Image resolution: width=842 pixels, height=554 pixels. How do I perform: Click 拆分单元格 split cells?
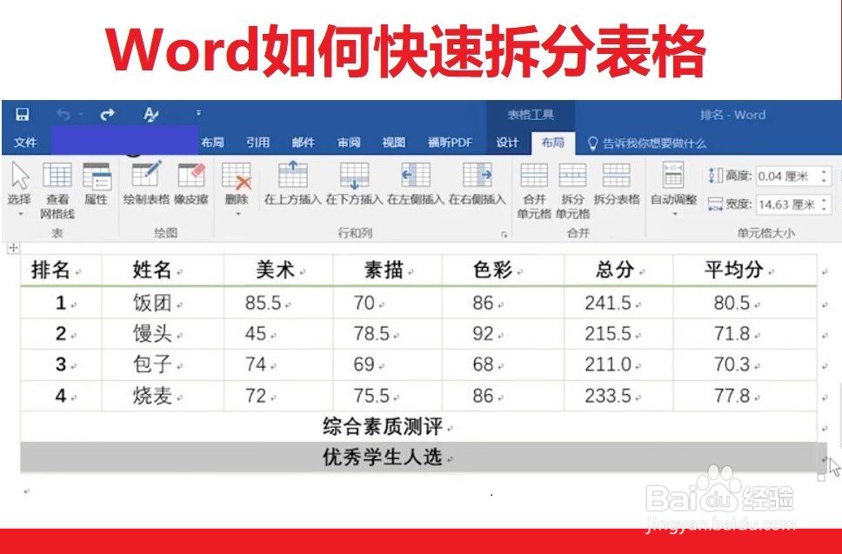point(572,190)
